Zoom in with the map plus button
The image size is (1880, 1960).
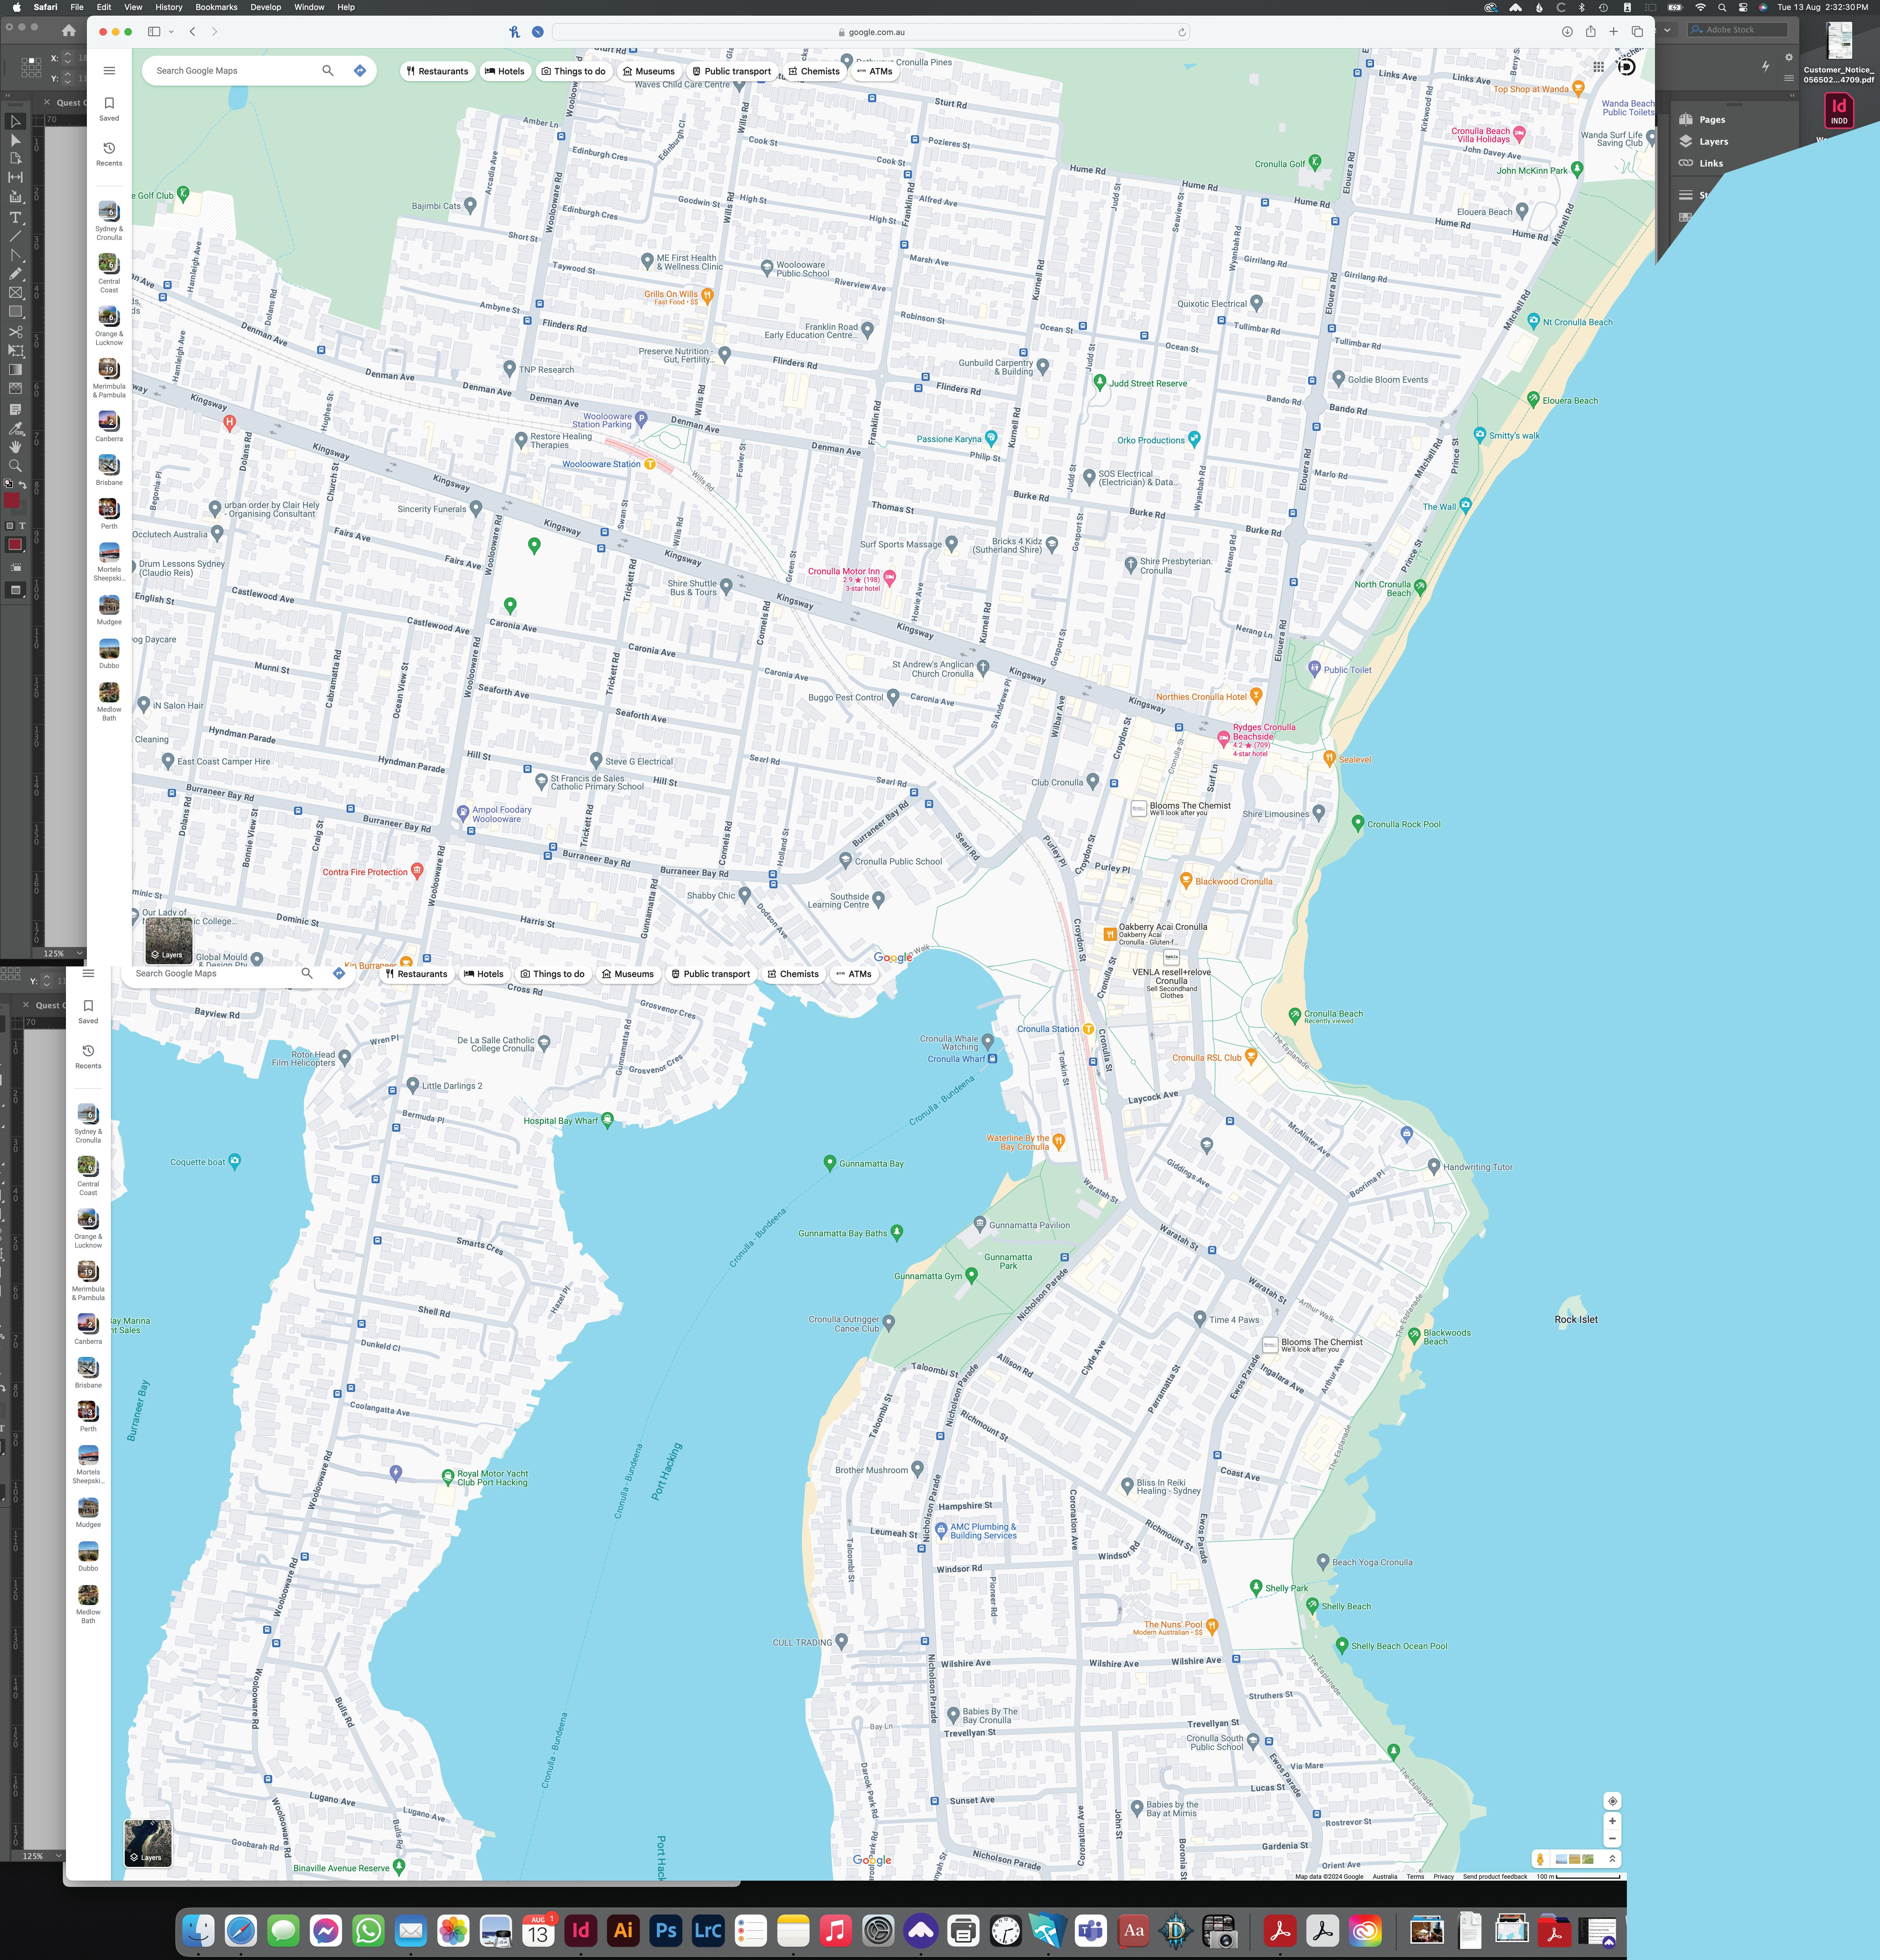point(1612,1821)
